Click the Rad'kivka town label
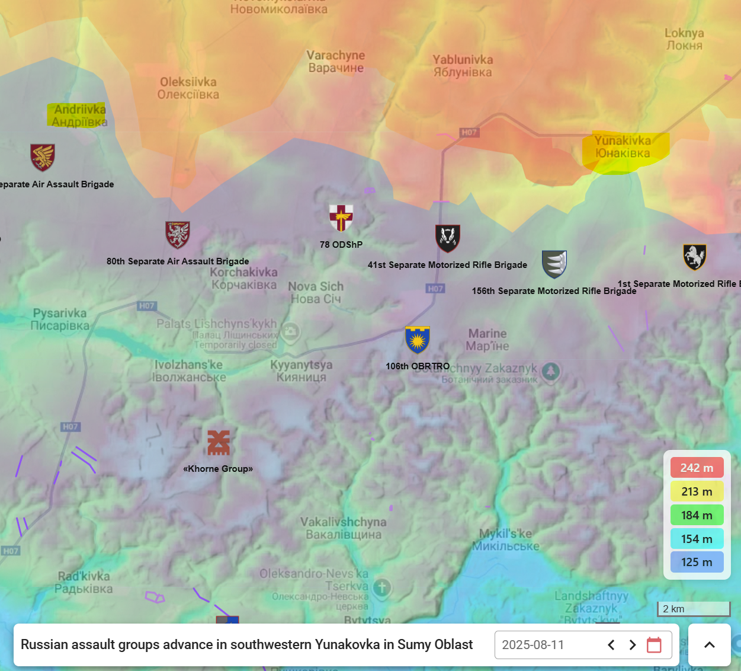741x671 pixels. [84, 582]
